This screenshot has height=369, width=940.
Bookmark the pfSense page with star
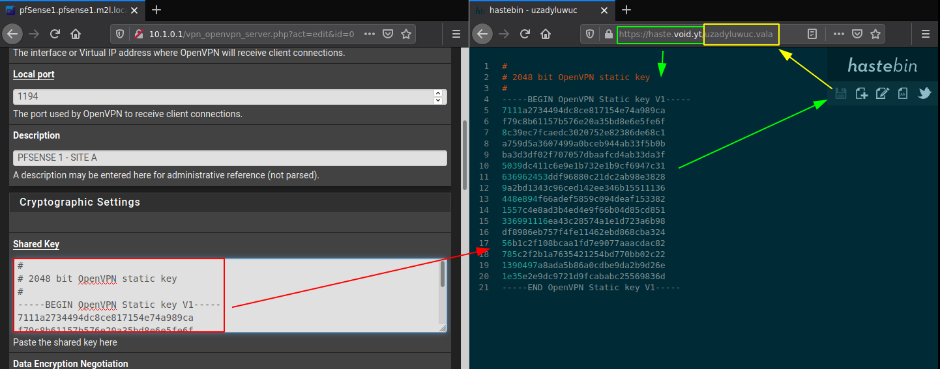coord(405,34)
